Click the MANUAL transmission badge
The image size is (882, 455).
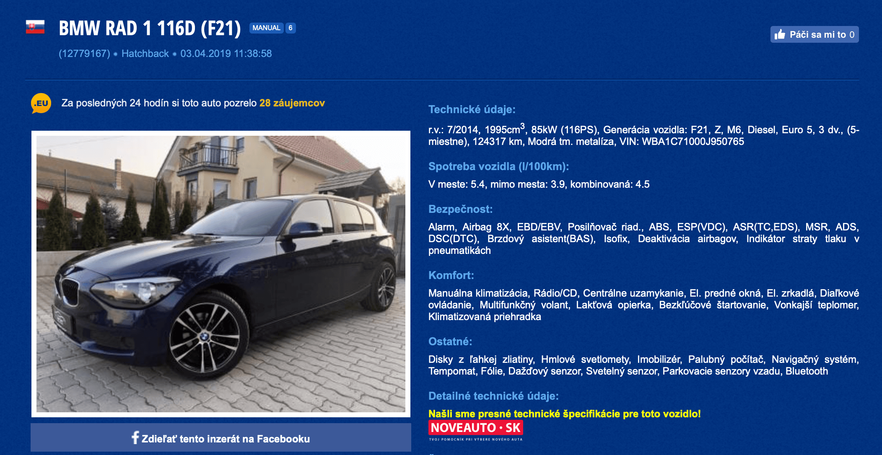point(266,28)
